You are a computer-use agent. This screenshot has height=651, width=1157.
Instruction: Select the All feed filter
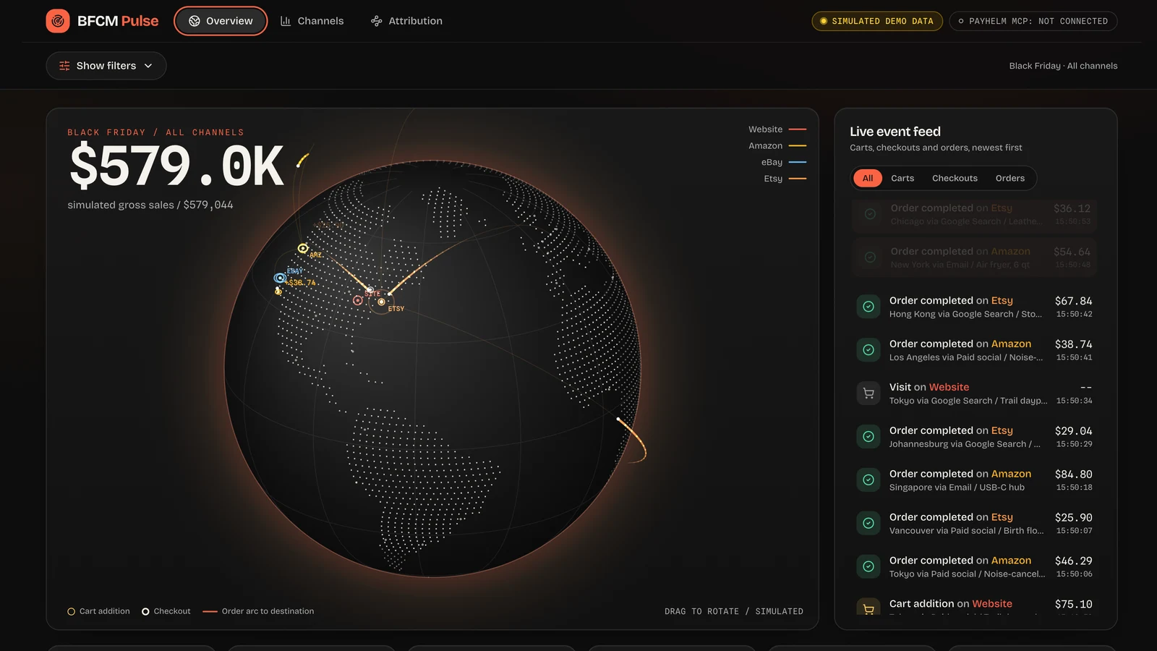click(x=868, y=178)
